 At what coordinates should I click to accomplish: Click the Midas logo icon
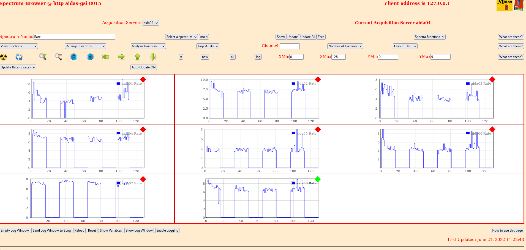[504, 5]
